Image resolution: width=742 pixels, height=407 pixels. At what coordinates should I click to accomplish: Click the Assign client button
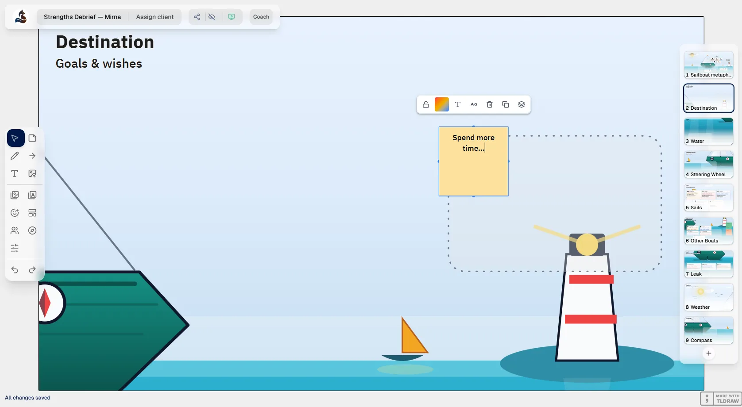pos(155,17)
